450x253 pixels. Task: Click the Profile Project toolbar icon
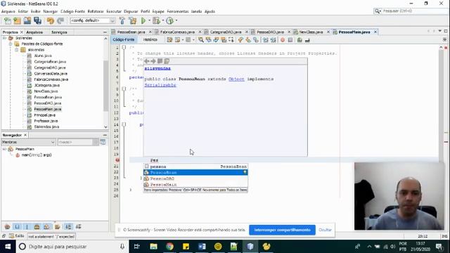(170, 20)
